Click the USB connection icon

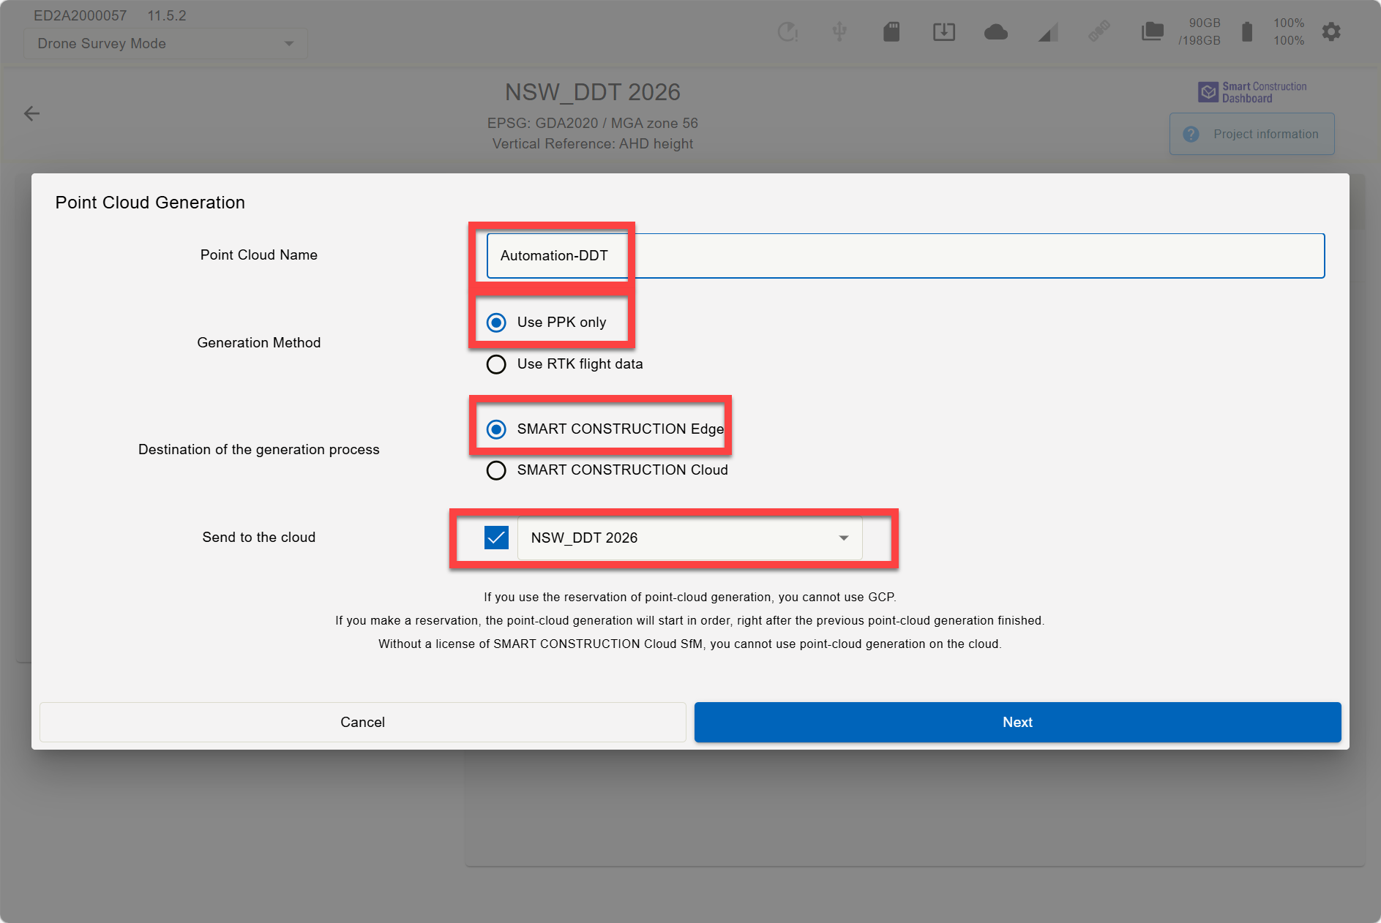tap(839, 31)
